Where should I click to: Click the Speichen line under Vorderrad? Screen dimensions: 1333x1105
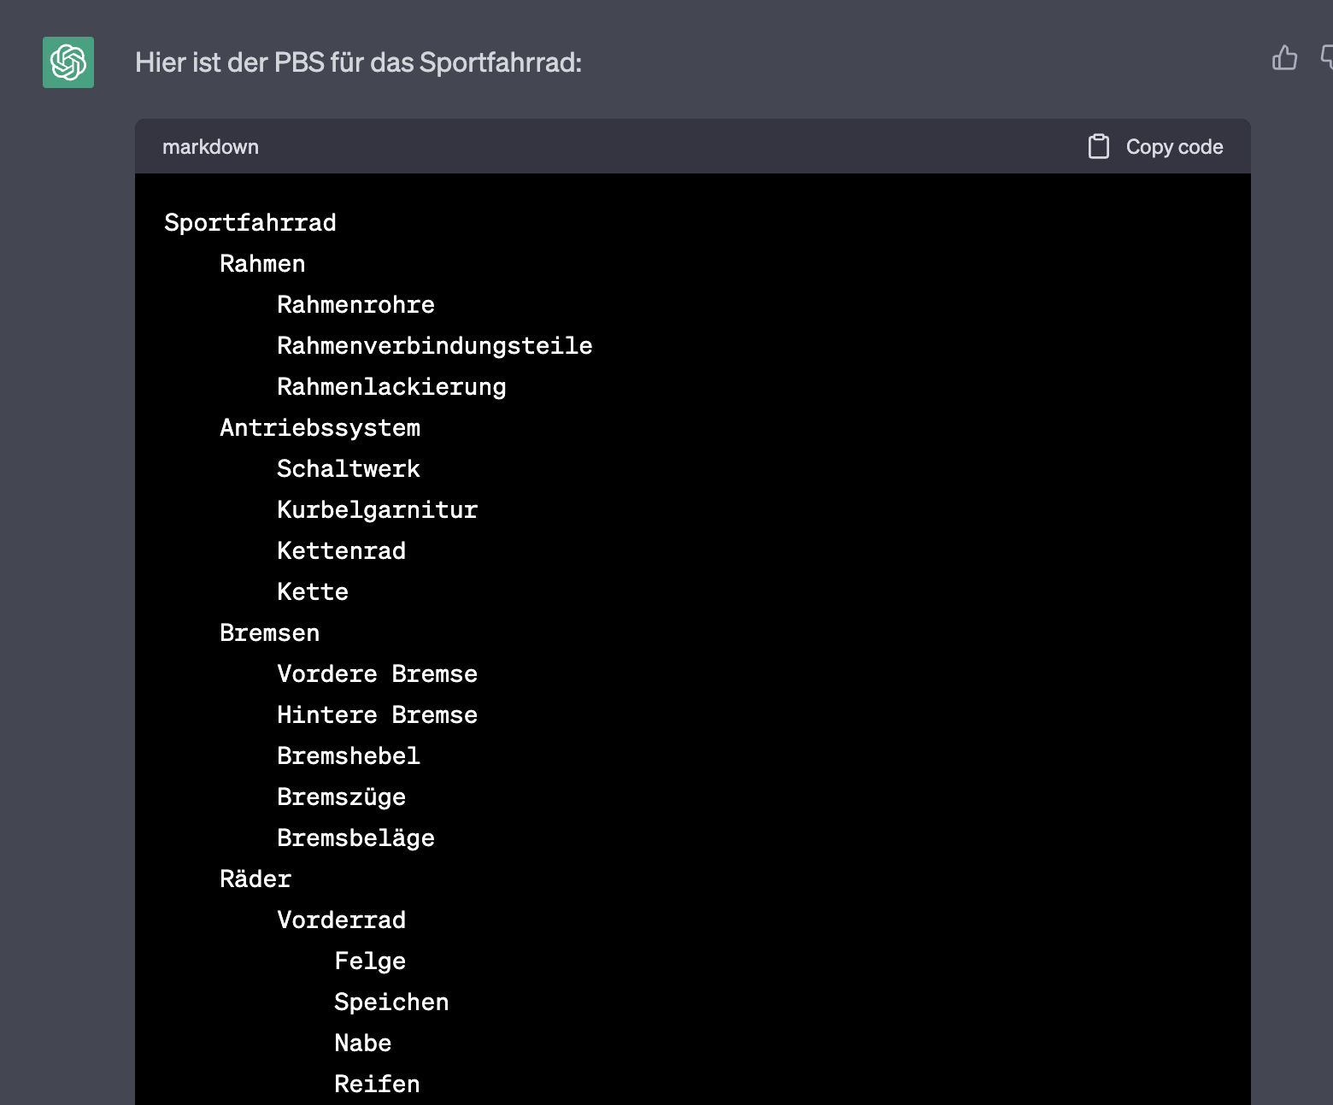(x=391, y=1002)
